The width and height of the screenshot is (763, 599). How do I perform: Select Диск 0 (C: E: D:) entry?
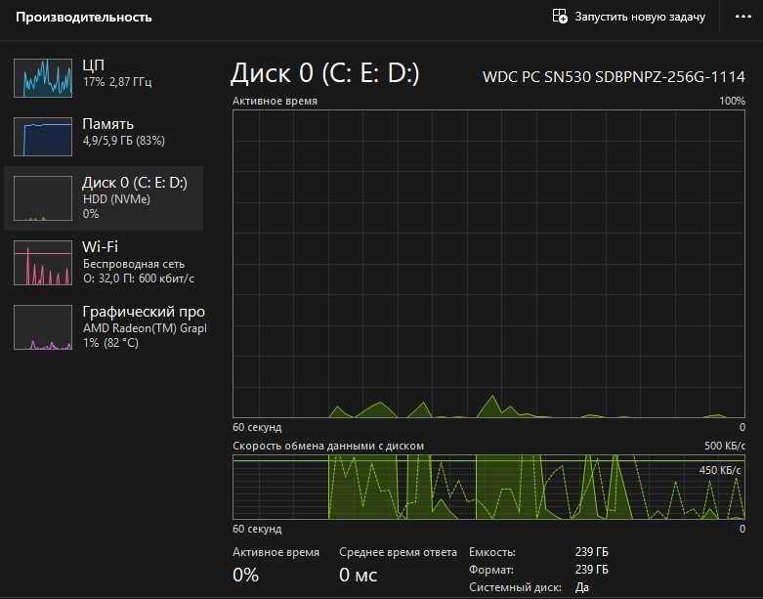(104, 198)
